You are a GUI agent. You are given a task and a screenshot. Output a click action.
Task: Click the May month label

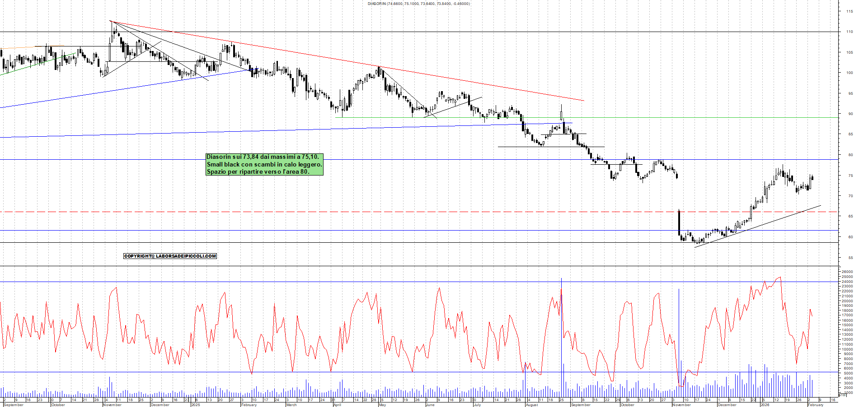coord(382,405)
